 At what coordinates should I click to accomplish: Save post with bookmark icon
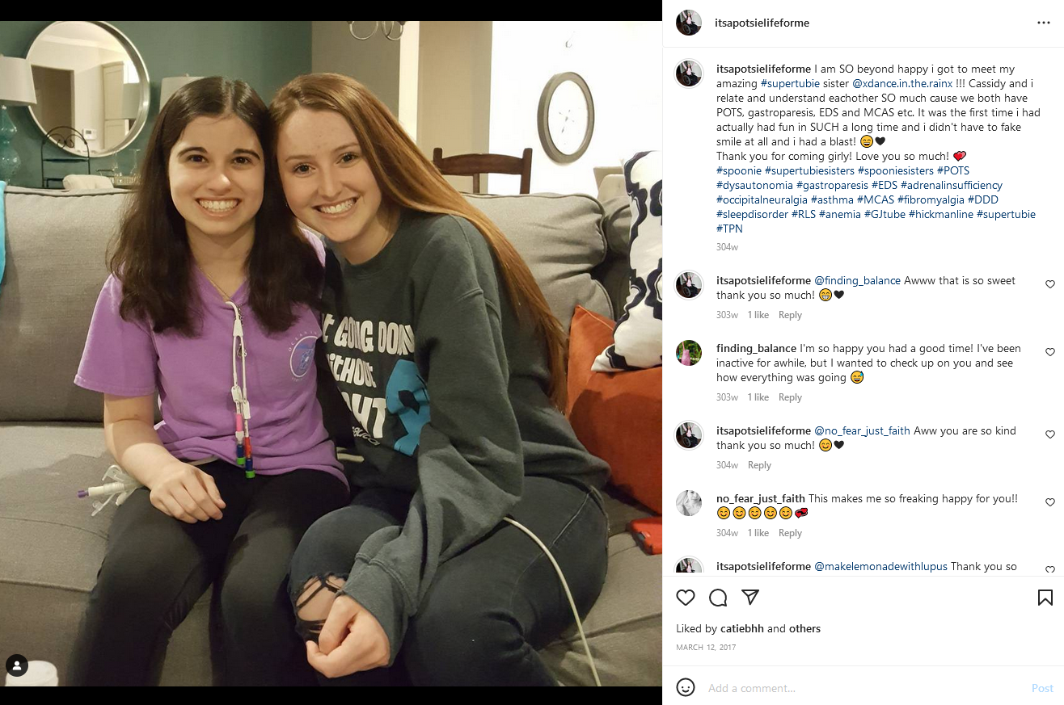(x=1045, y=598)
